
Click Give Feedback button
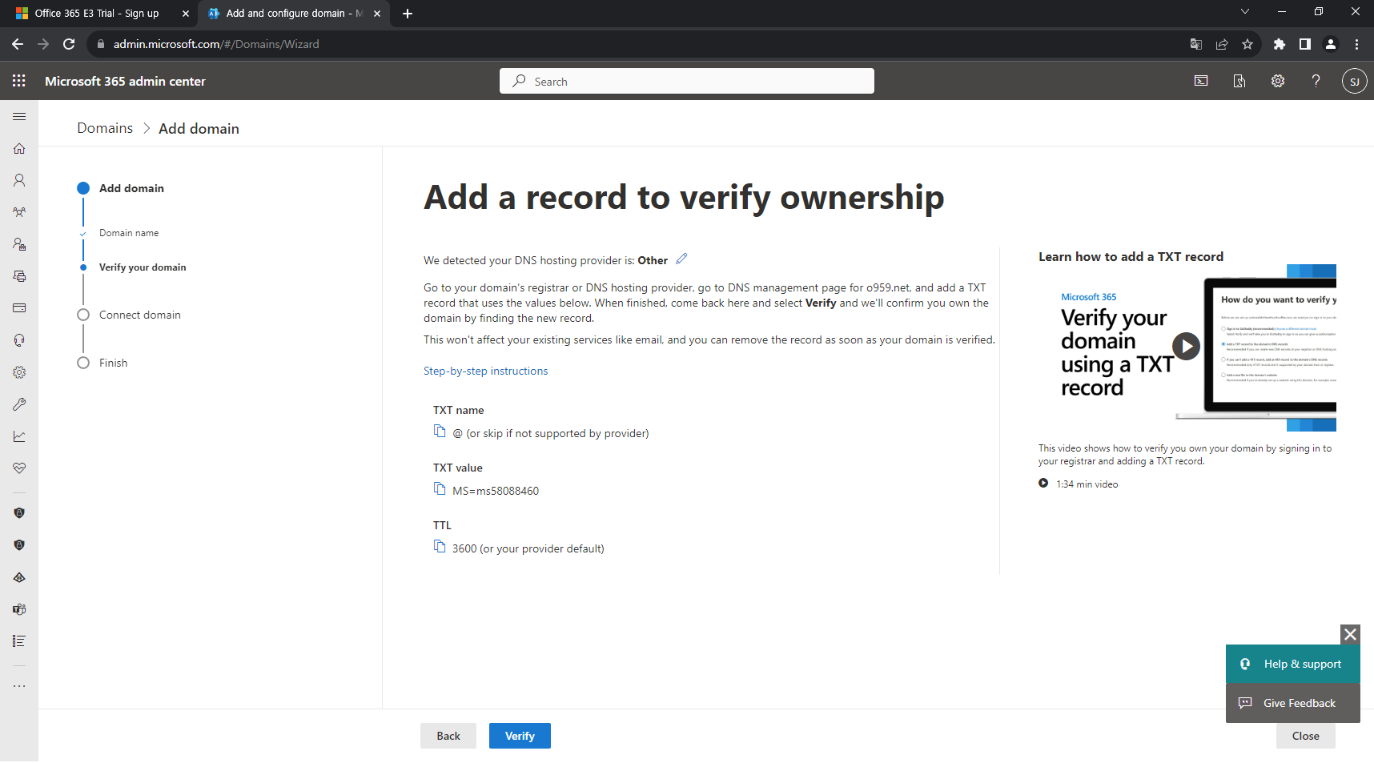point(1293,703)
